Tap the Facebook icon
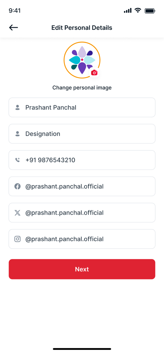Image resolution: width=164 pixels, height=356 pixels. click(x=18, y=186)
